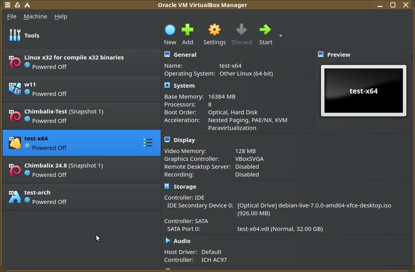Select the w11 virtual machine
Screen dimensions: 415x272
click(82, 89)
